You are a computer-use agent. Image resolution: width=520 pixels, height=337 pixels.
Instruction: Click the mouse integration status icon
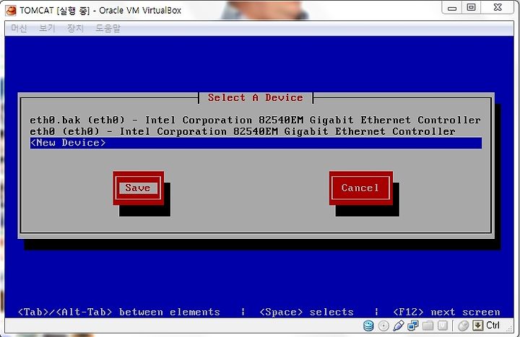coord(463,325)
